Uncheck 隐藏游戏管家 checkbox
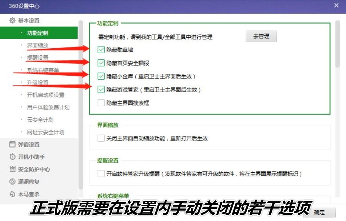 coord(101,89)
